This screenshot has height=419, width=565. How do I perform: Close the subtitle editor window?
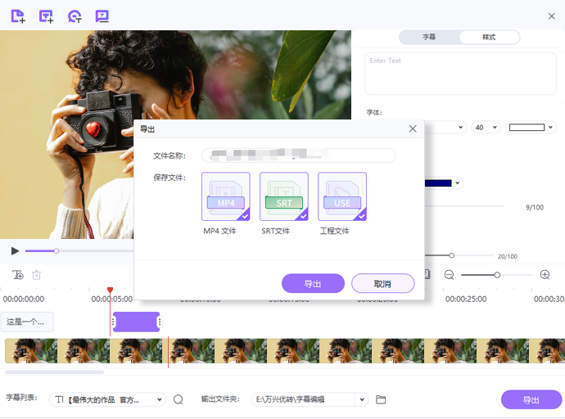click(x=551, y=16)
